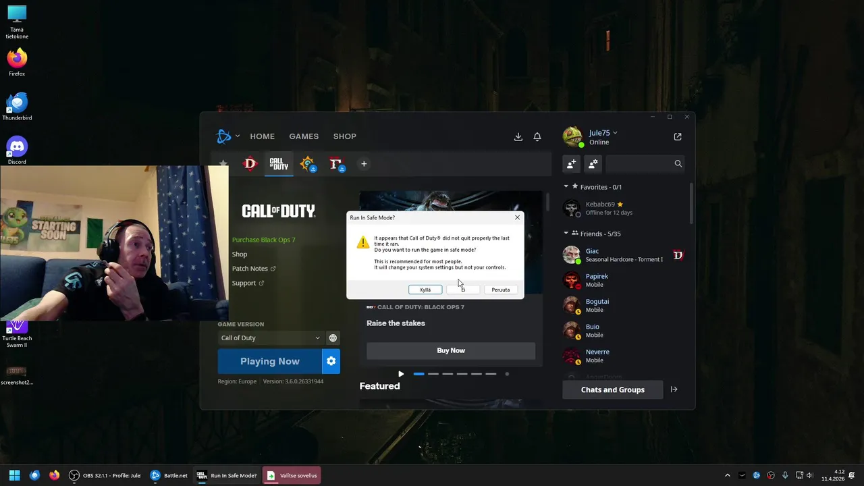Collapse the Friends - 5/35 group

click(x=566, y=234)
